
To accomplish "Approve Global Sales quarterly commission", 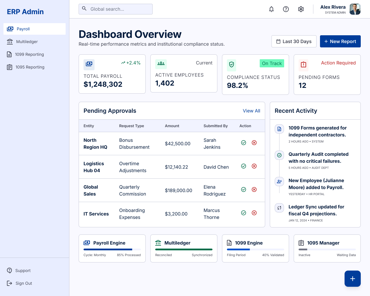I will (244, 190).
